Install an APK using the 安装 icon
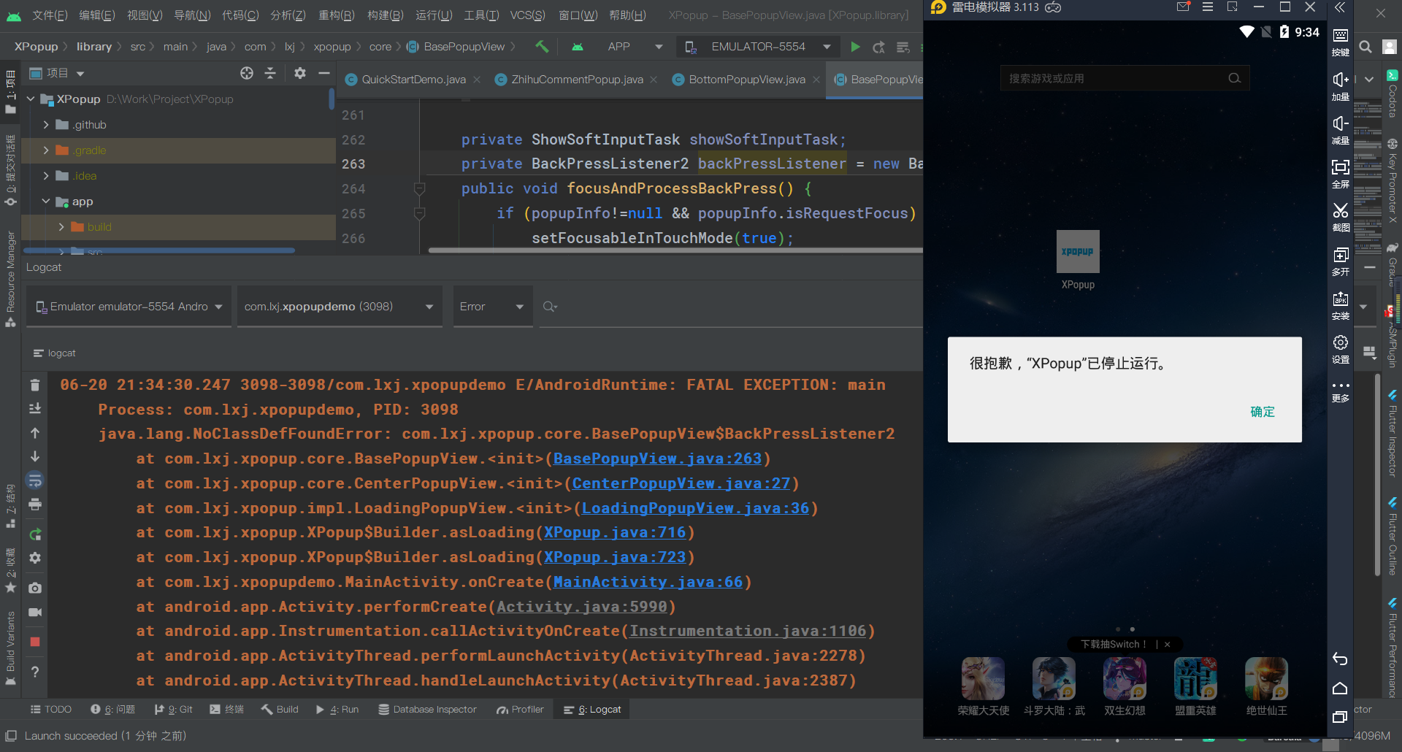1402x752 pixels. click(1341, 304)
